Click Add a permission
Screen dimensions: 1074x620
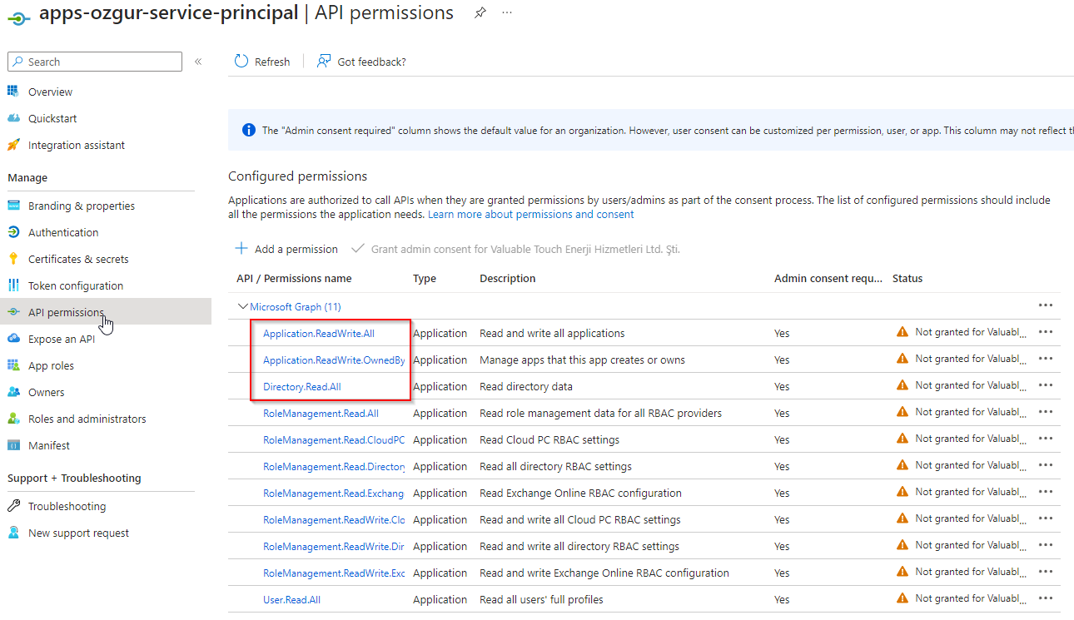[286, 249]
